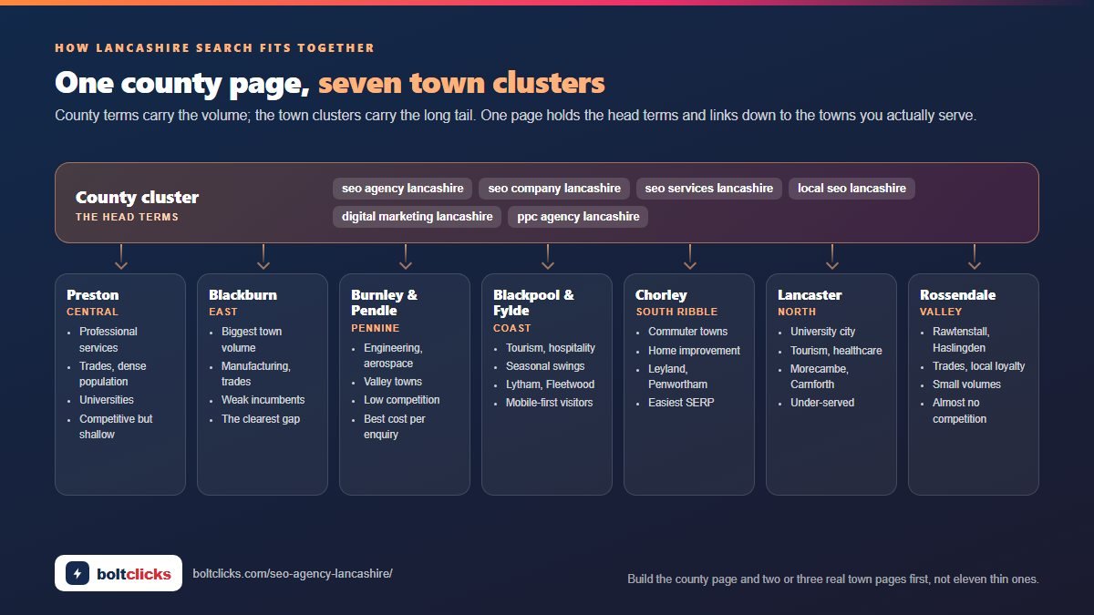Open the boltclicks.com/seo-agency-lancashire/ URL

tap(293, 574)
